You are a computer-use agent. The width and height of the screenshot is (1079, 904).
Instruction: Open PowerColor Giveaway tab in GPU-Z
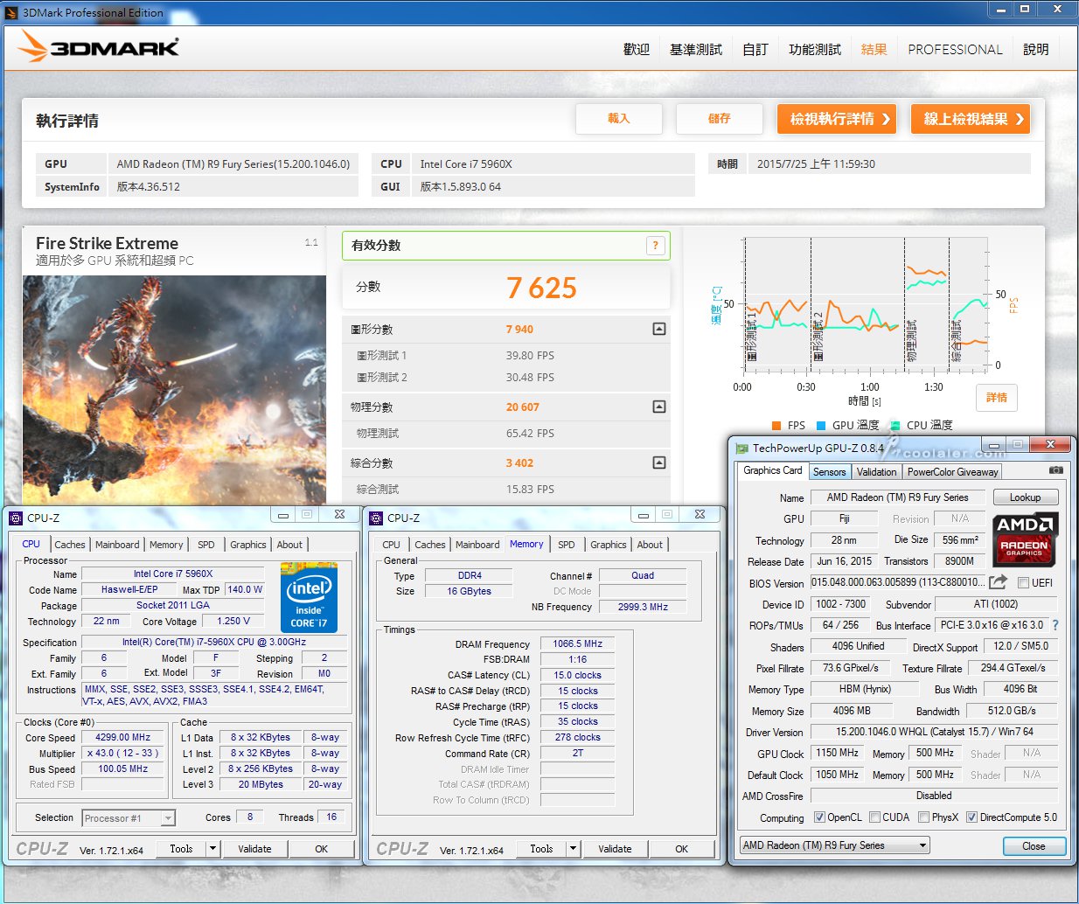point(952,472)
